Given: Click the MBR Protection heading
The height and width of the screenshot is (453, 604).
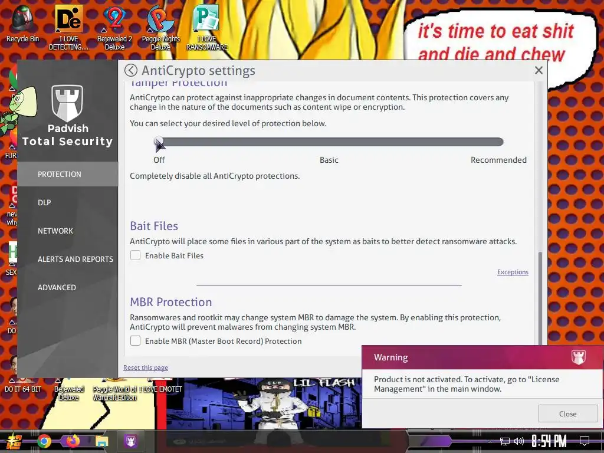Looking at the screenshot, I should 170,302.
